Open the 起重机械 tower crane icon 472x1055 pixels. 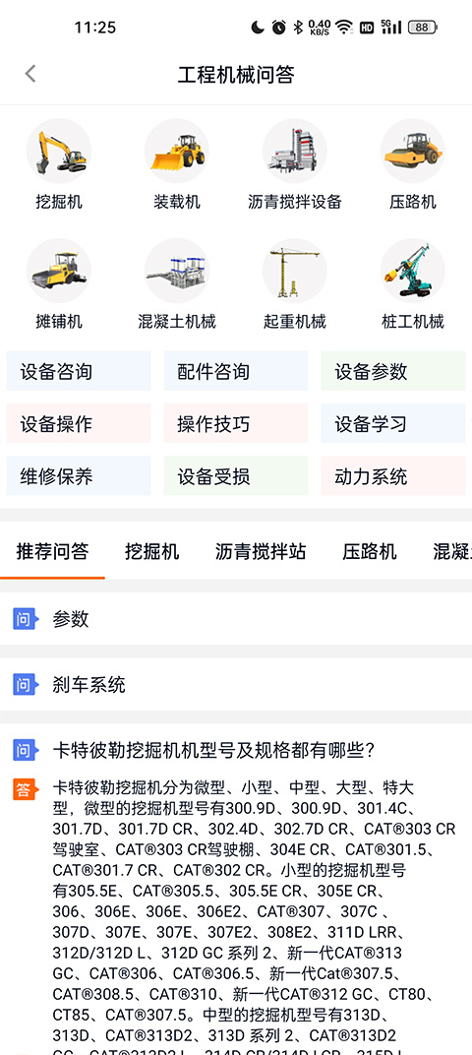click(x=294, y=271)
